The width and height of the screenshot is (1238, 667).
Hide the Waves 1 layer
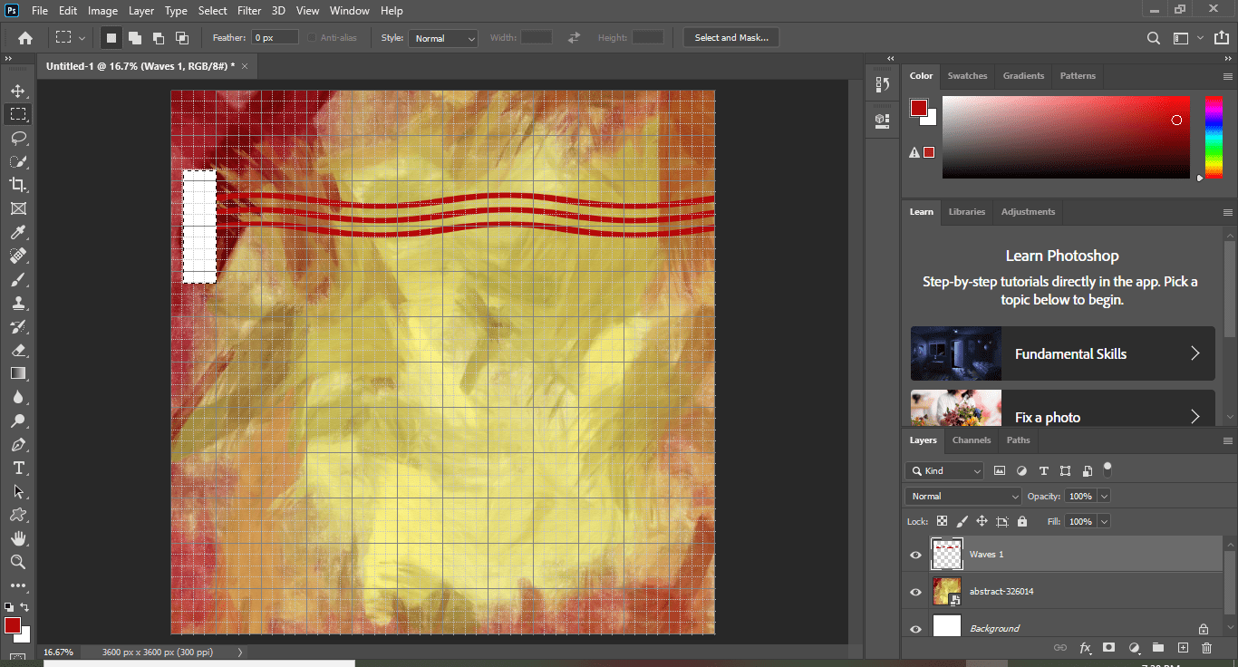point(915,554)
